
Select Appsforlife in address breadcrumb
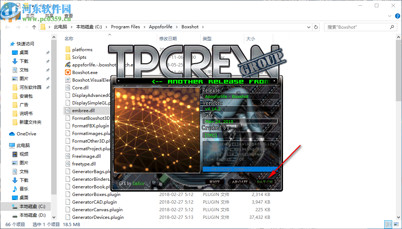pos(161,26)
